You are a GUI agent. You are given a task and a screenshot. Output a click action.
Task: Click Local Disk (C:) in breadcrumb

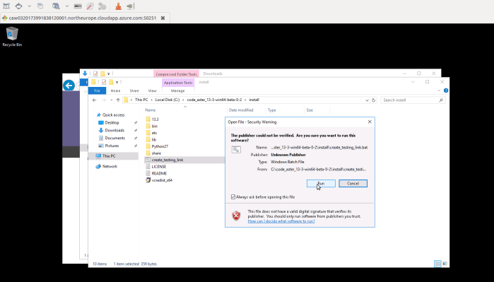tap(167, 100)
